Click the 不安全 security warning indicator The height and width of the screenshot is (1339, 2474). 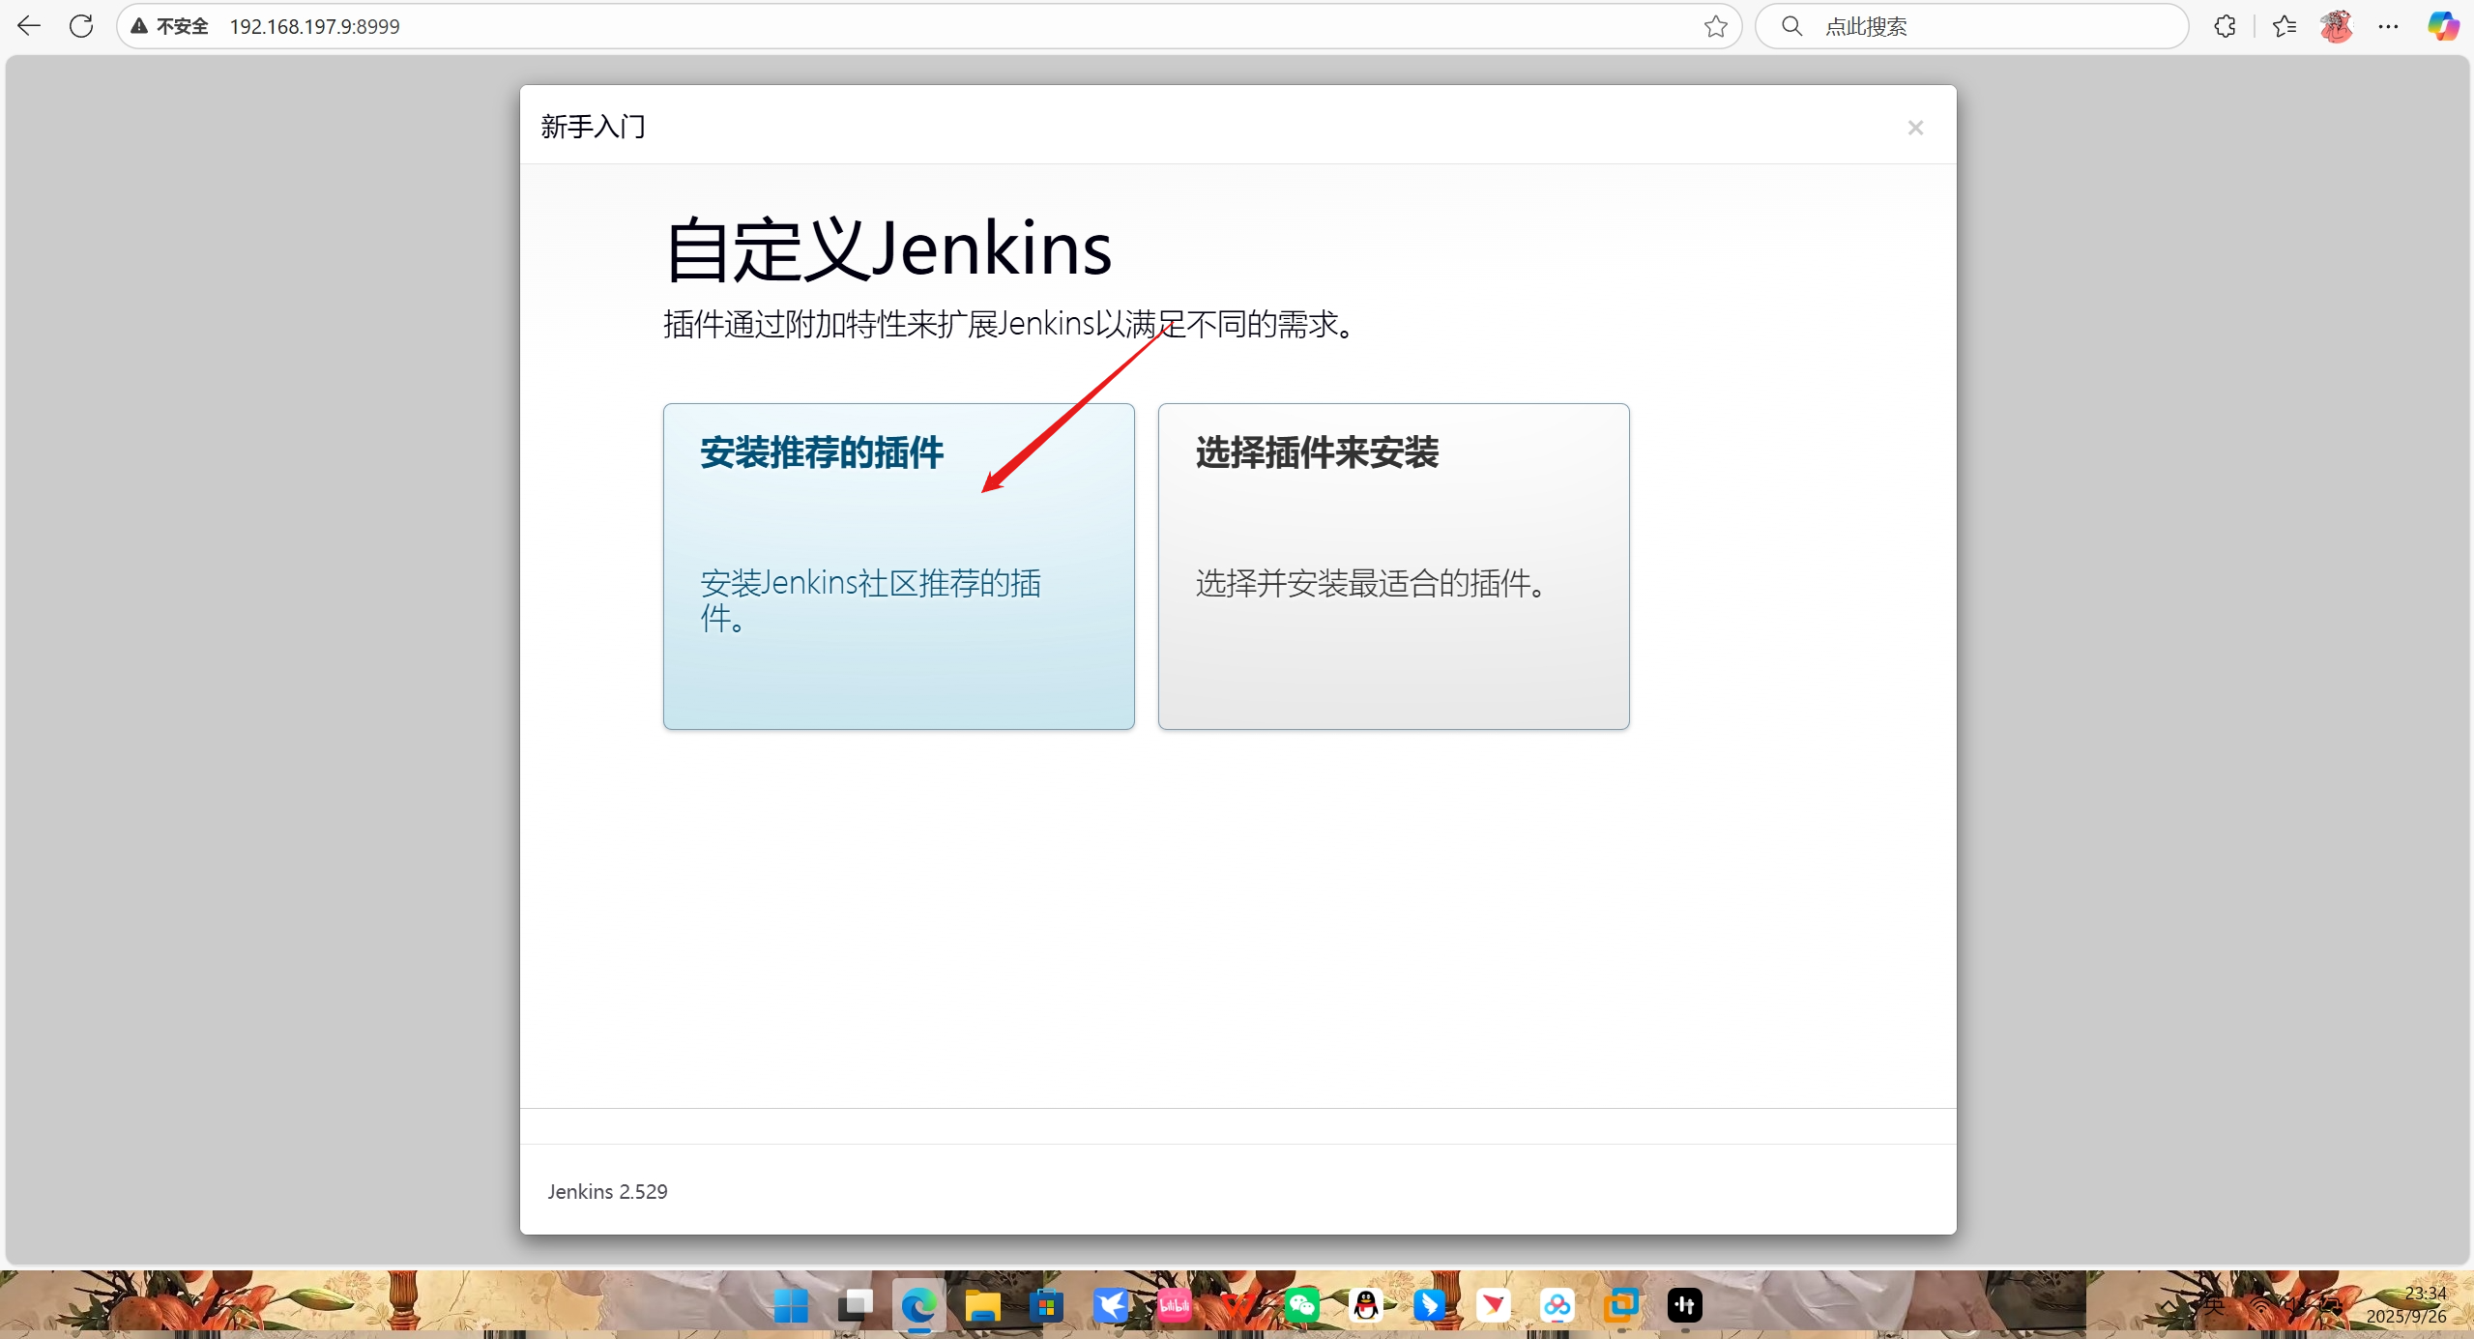point(170,26)
